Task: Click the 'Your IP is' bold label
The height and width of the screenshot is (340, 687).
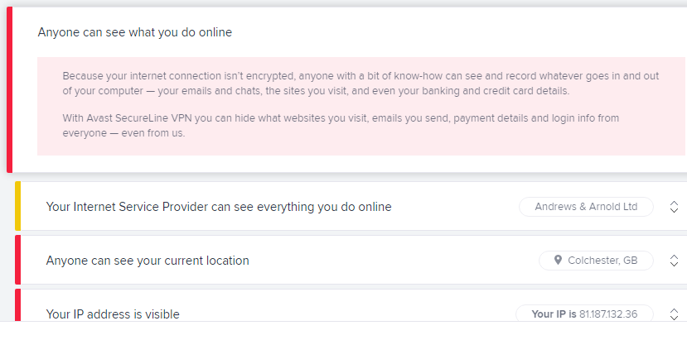Action: pos(554,314)
